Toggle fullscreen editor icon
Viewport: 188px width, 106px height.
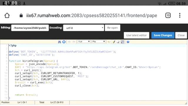click(122, 42)
